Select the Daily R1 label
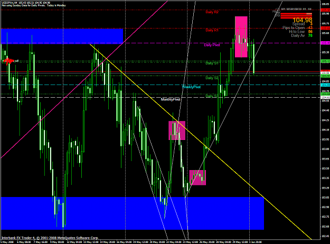This screenshot has width=330, height=244. pos(212,30)
